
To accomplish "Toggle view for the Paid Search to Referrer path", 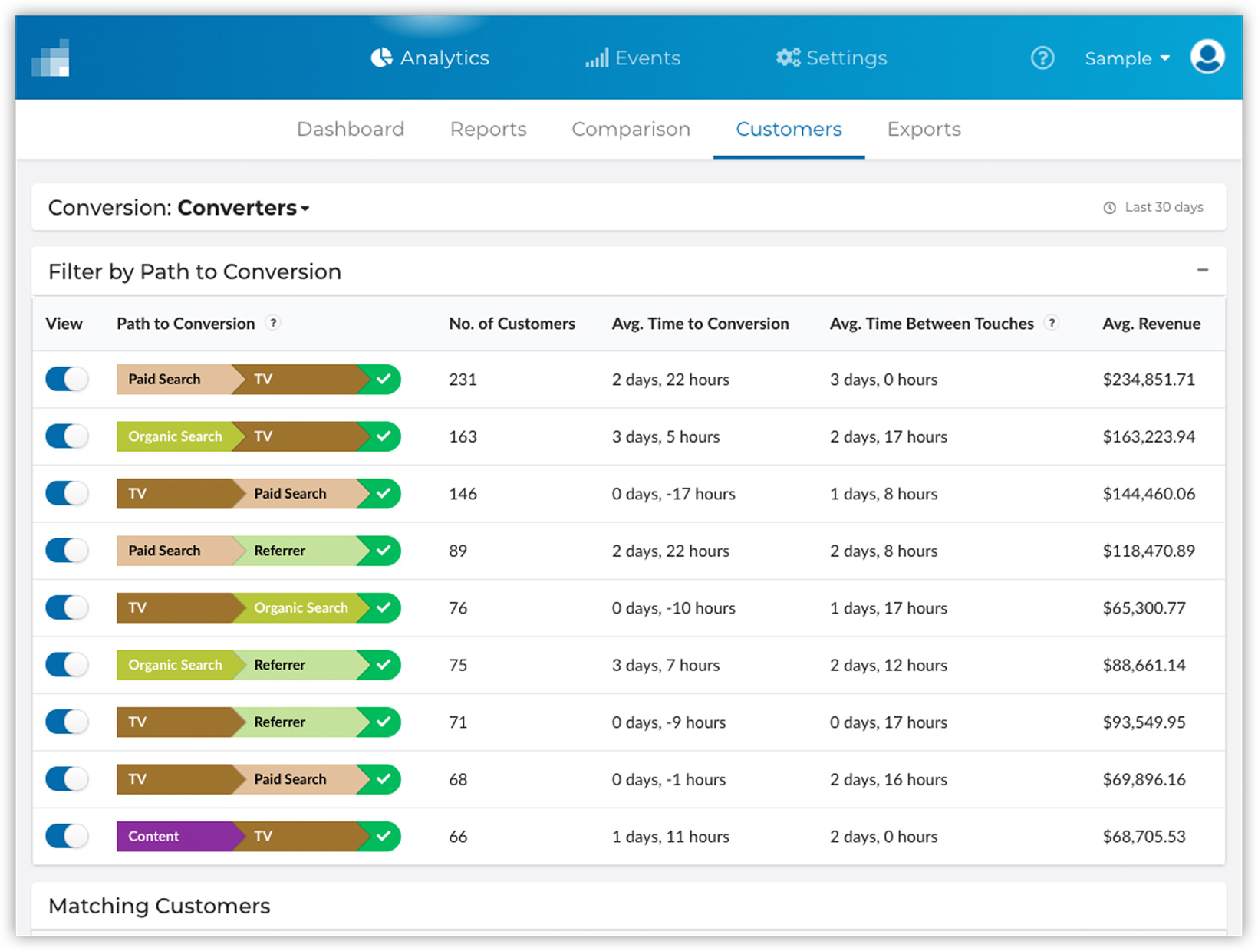I will click(67, 551).
